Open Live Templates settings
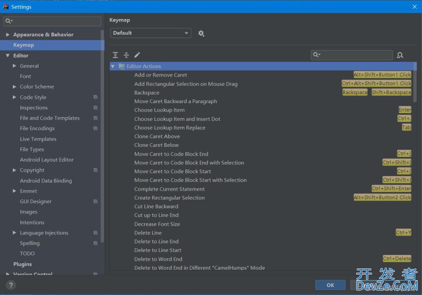This screenshot has height=295, width=422. [x=38, y=139]
